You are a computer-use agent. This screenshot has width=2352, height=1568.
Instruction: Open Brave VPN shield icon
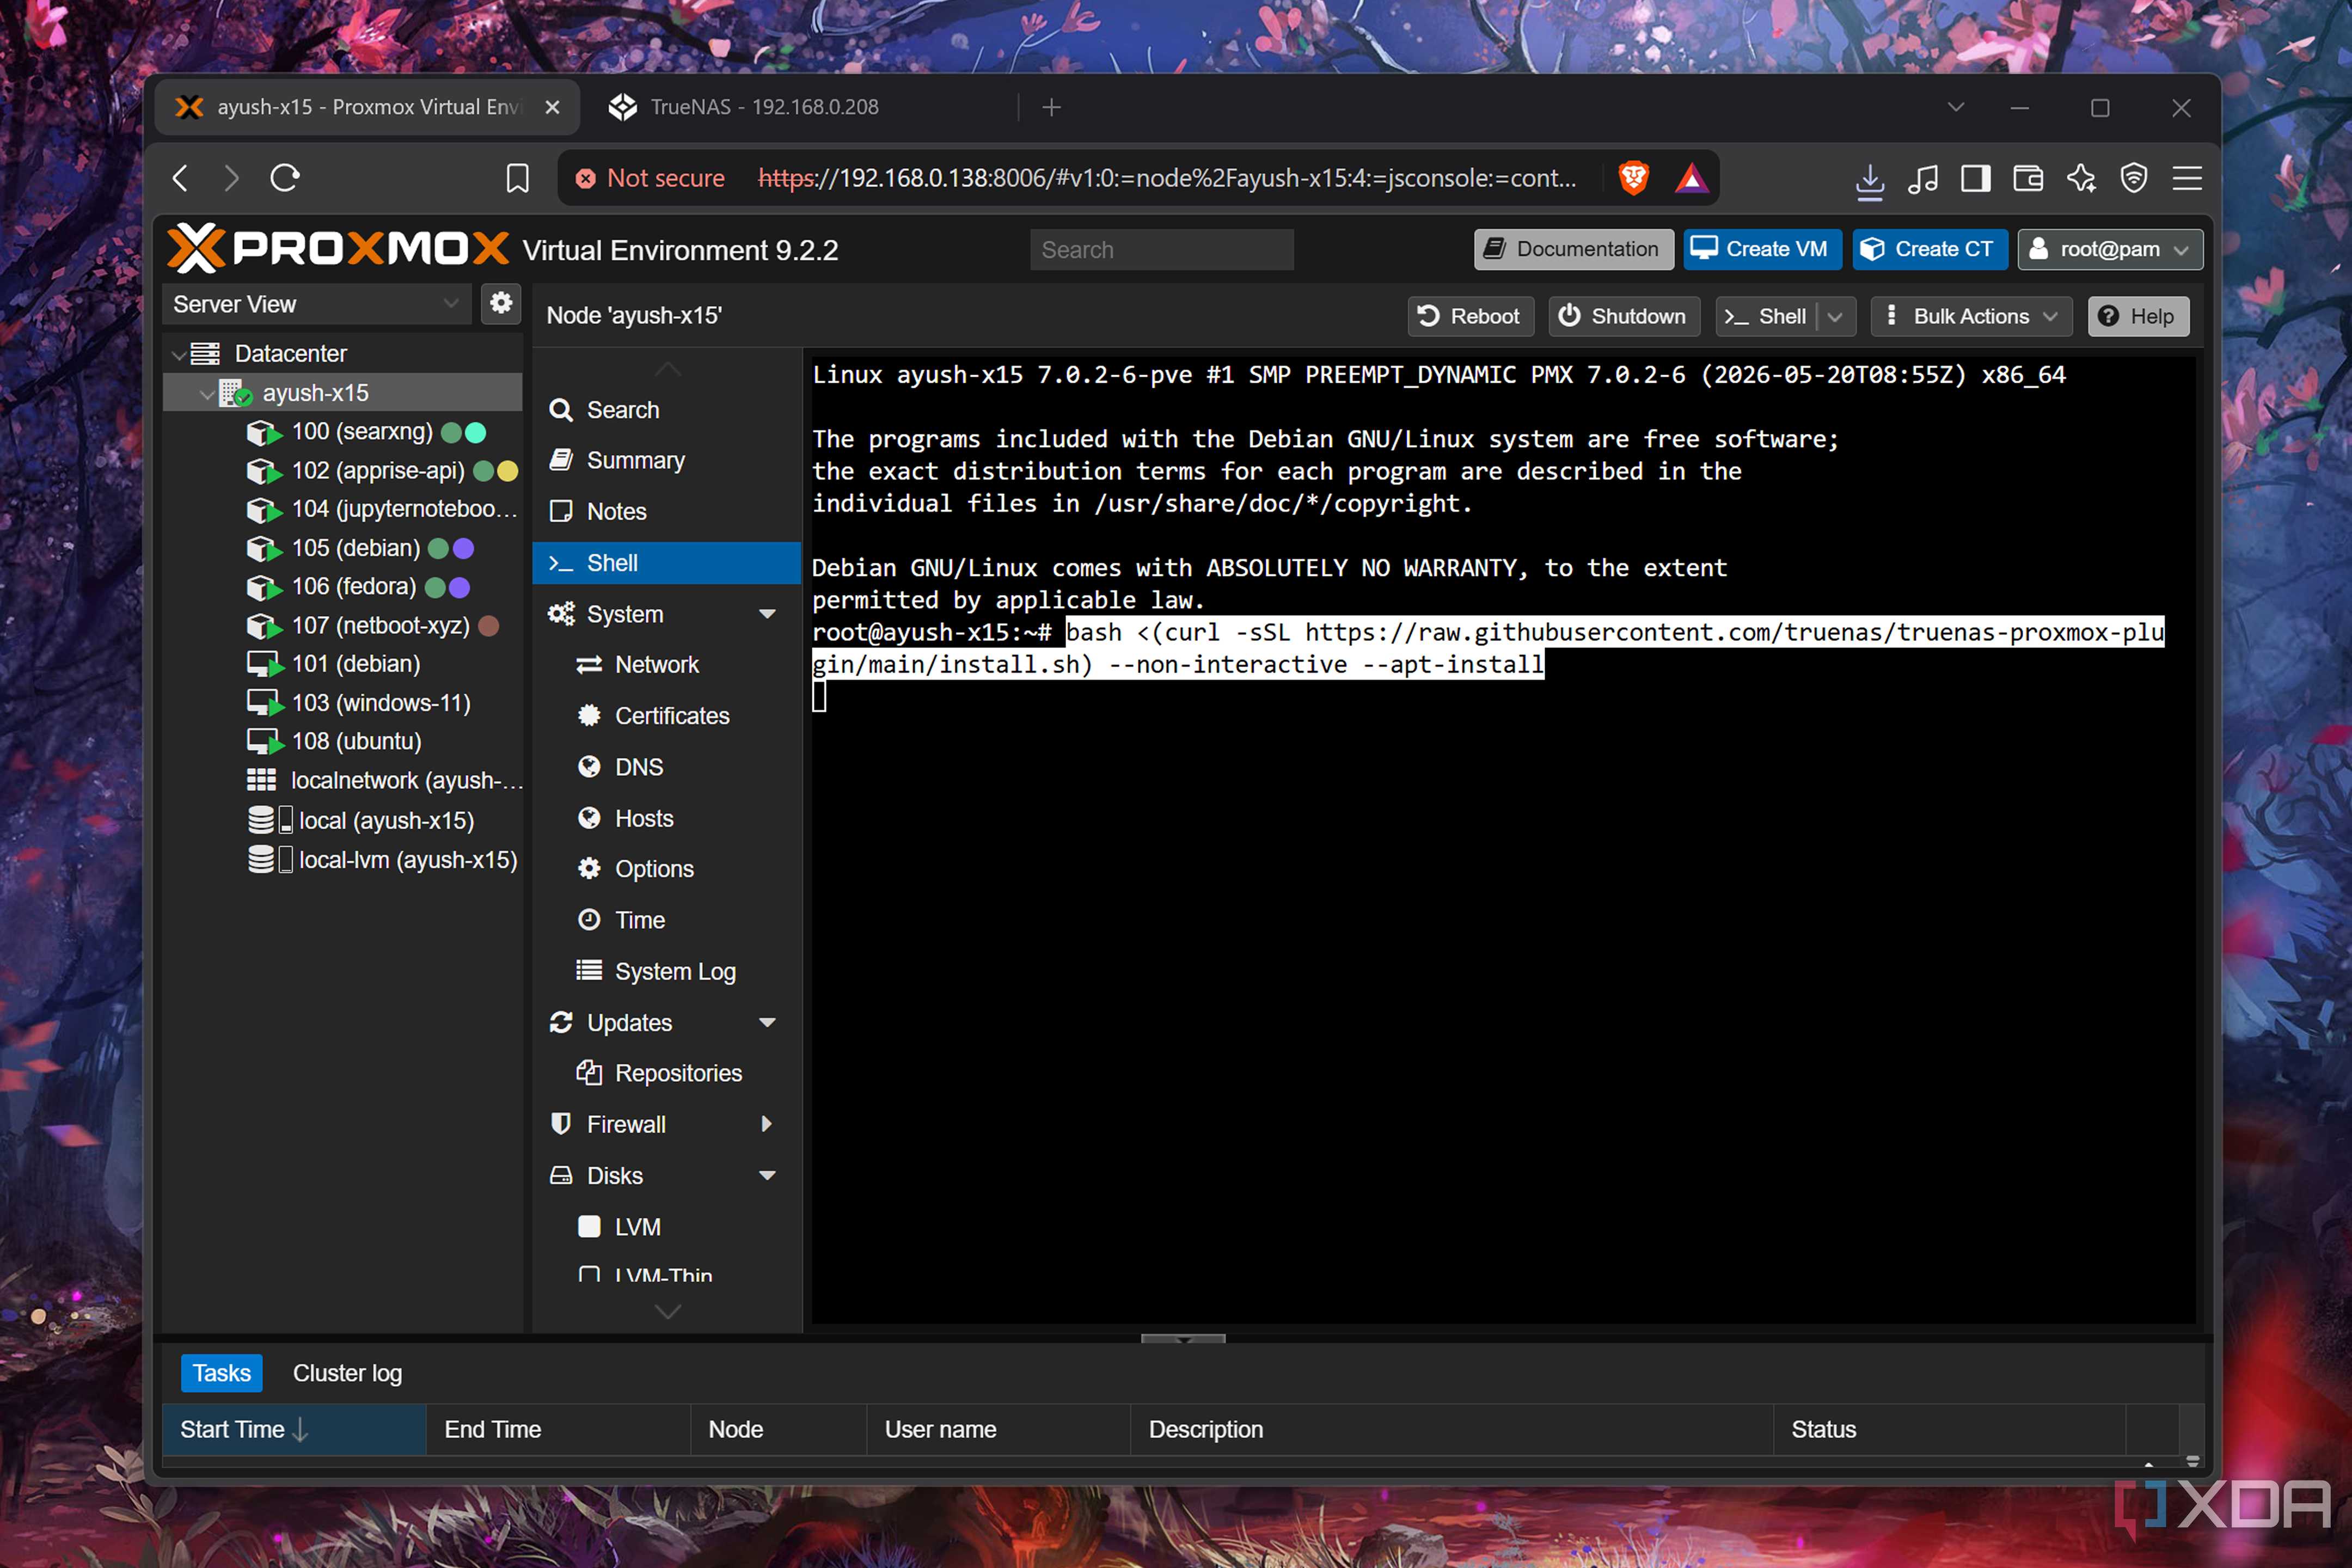2134,179
